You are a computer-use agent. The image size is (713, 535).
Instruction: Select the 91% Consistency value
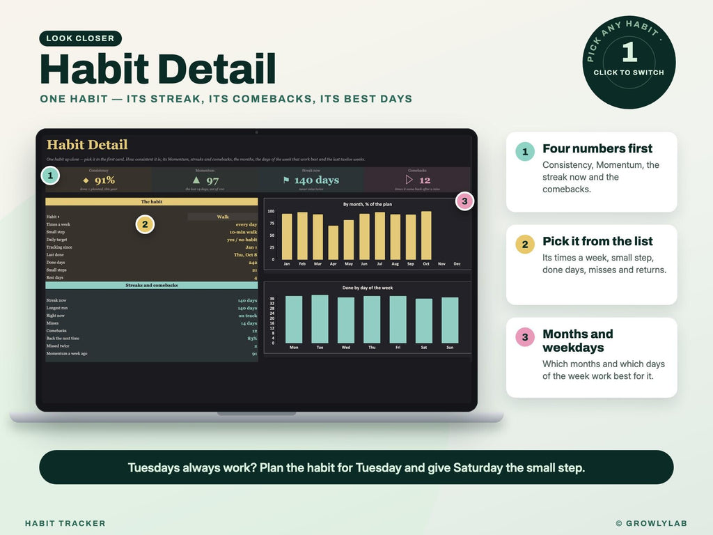(x=104, y=180)
